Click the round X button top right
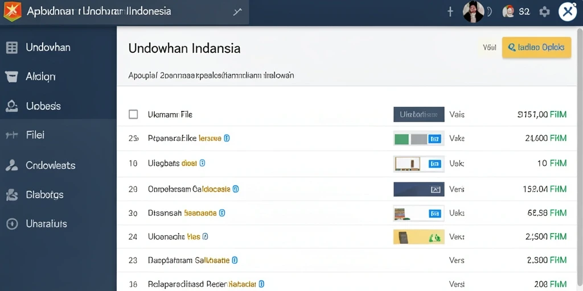Image resolution: width=583 pixels, height=291 pixels. 568,12
